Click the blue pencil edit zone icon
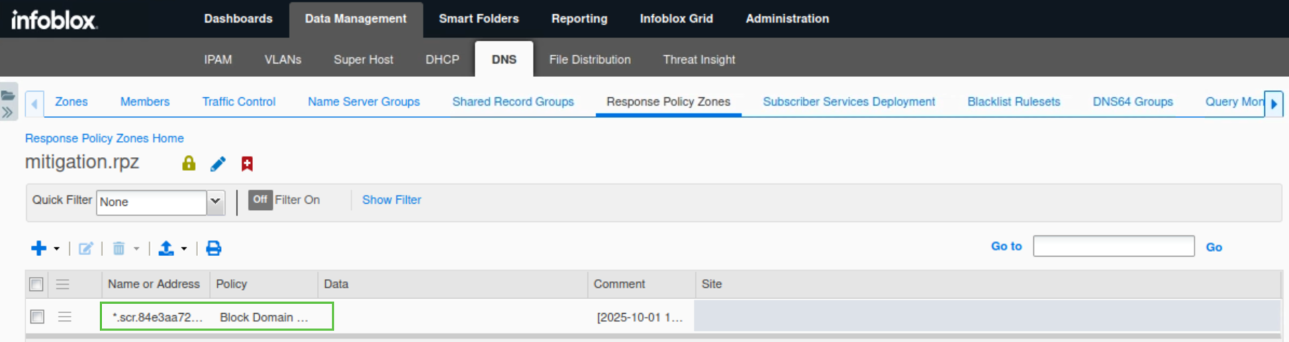This screenshot has width=1289, height=342. (218, 164)
